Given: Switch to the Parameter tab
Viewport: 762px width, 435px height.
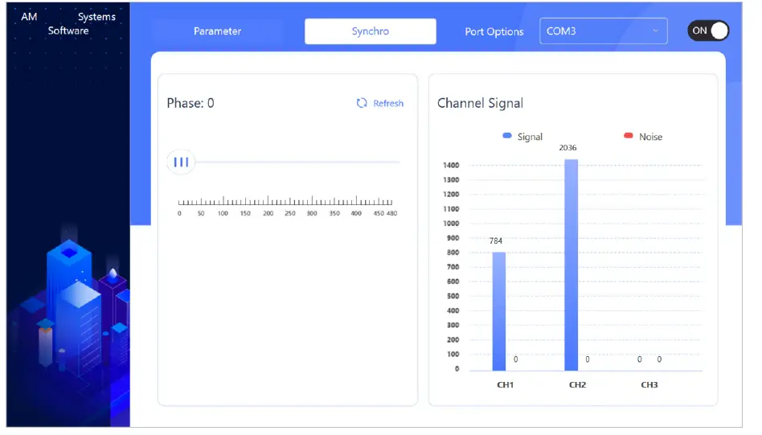Looking at the screenshot, I should [x=217, y=31].
